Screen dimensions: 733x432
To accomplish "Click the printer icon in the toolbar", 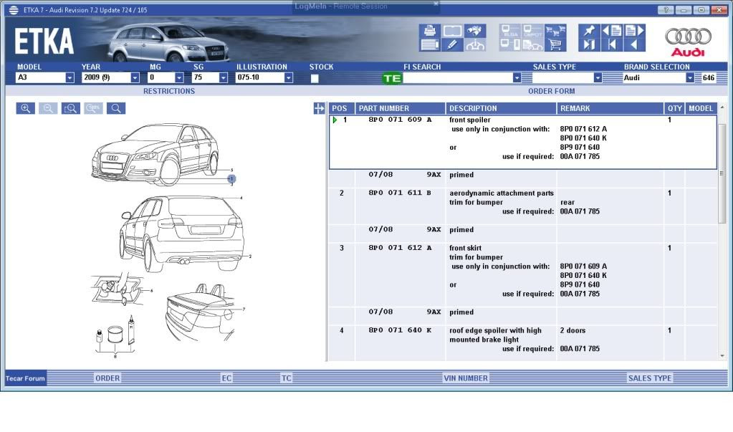I will click(x=430, y=31).
